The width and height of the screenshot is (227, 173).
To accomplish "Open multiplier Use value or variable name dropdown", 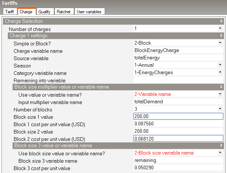I will coord(220,94).
